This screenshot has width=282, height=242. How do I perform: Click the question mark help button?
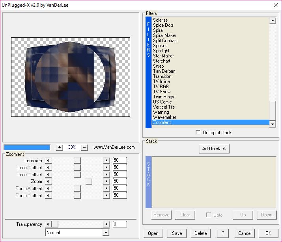click(x=223, y=233)
